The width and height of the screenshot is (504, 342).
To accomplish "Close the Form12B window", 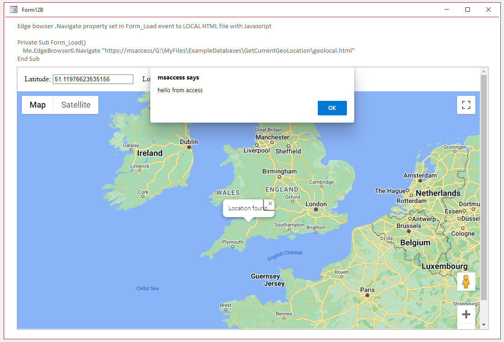I will pos(488,10).
